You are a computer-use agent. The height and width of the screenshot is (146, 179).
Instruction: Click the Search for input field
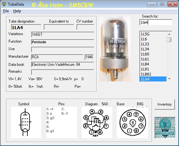(156, 22)
